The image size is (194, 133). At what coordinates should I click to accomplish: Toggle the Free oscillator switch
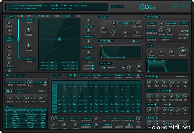point(21,15)
